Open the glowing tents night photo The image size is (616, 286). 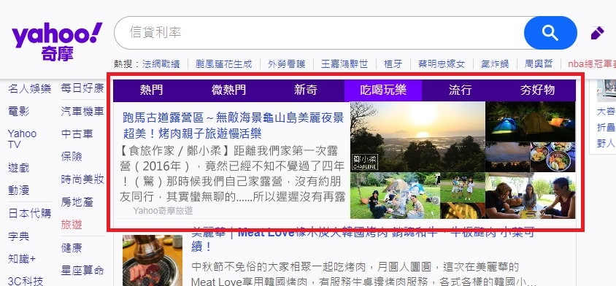[x=531, y=122]
